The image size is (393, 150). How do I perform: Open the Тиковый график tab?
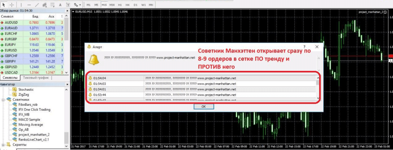click(x=36, y=78)
